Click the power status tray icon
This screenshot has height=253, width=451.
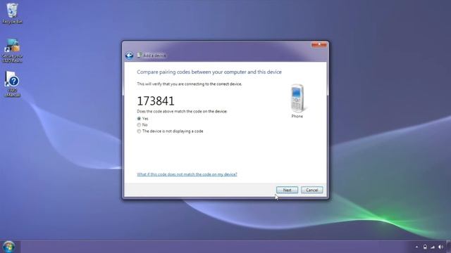pos(425,247)
